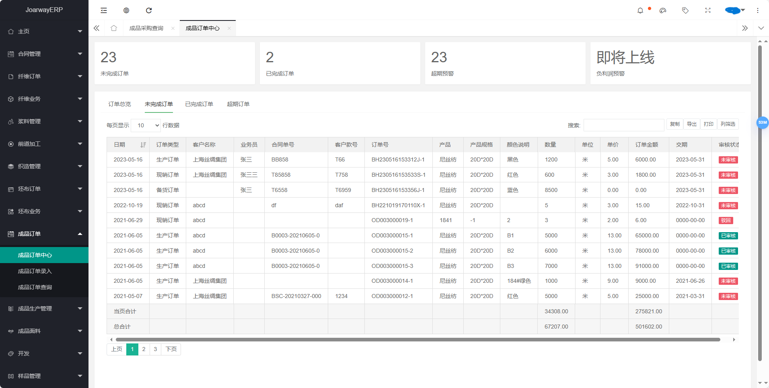Go to home tab house icon

coord(114,28)
